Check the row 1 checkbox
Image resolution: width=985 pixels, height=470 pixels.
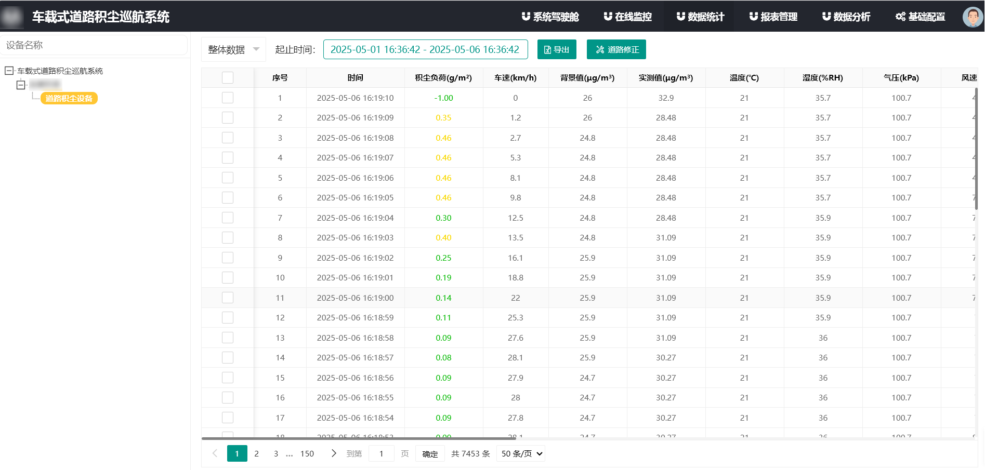click(228, 98)
